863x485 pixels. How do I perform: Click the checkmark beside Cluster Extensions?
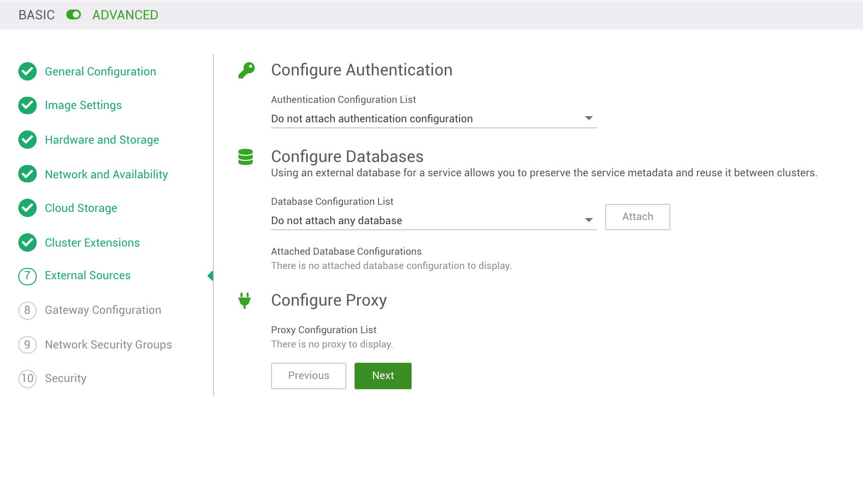pos(27,242)
